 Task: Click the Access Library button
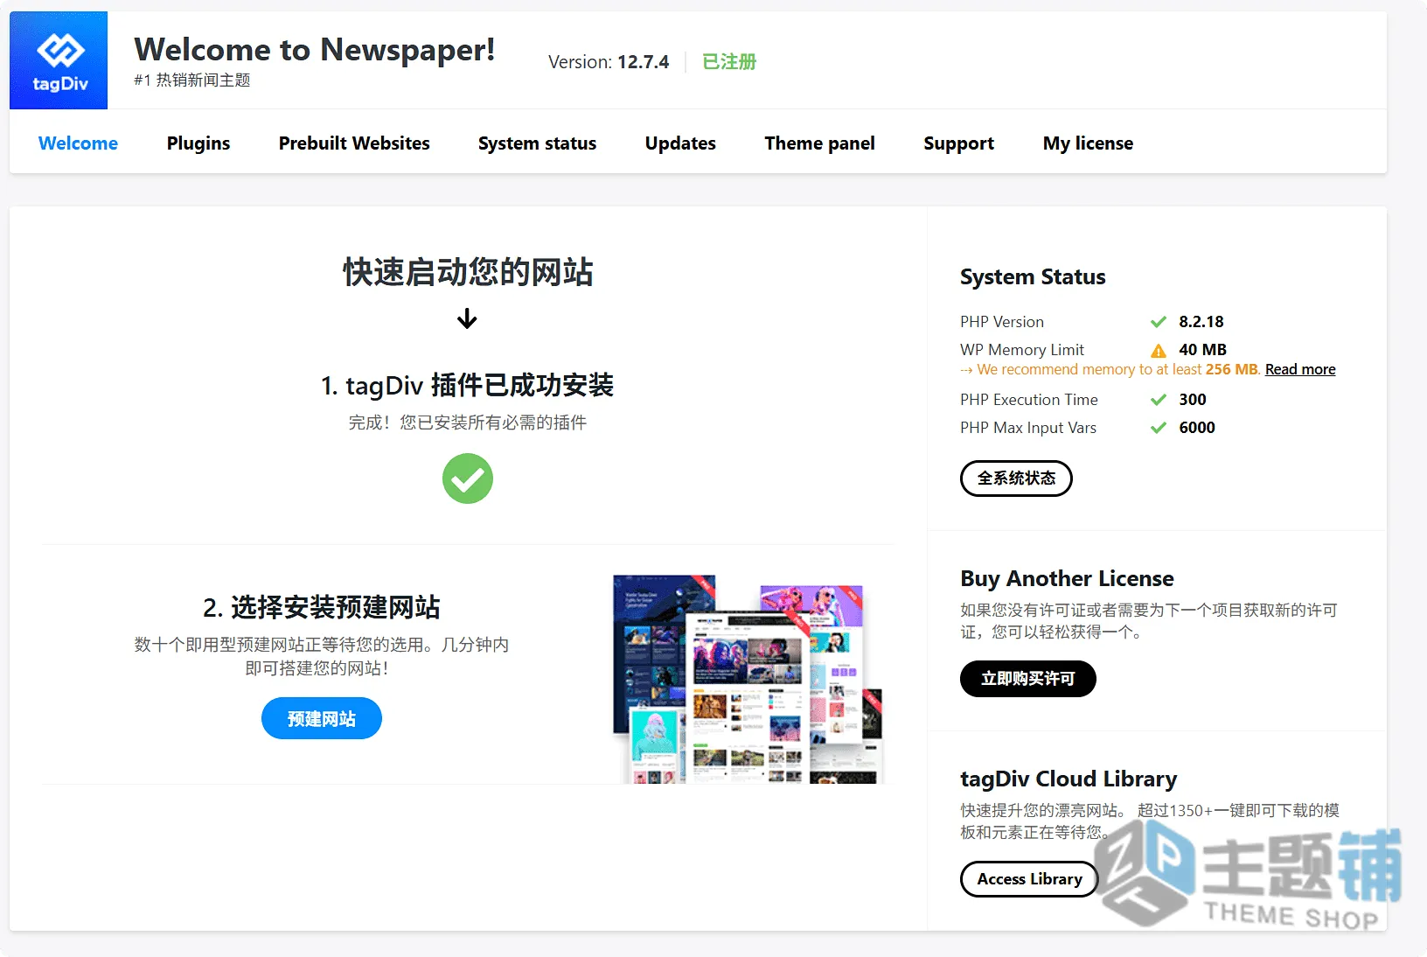1029,879
